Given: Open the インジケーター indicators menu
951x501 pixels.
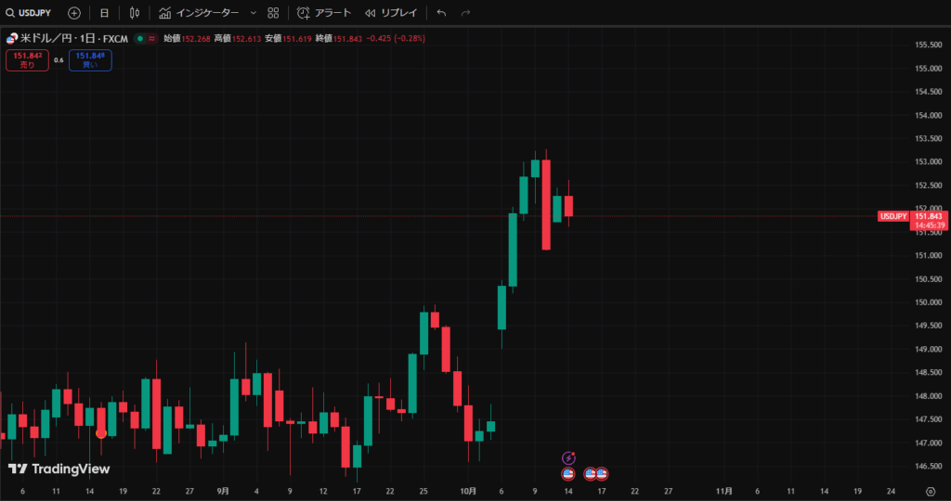Looking at the screenshot, I should point(199,13).
